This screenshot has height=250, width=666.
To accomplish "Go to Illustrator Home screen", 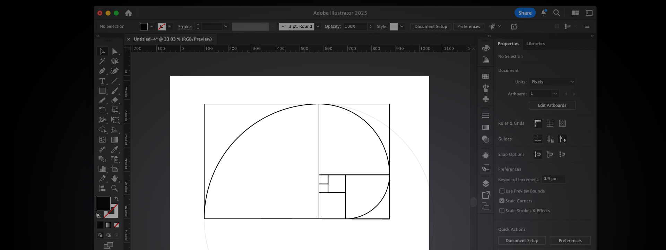I will [x=129, y=13].
